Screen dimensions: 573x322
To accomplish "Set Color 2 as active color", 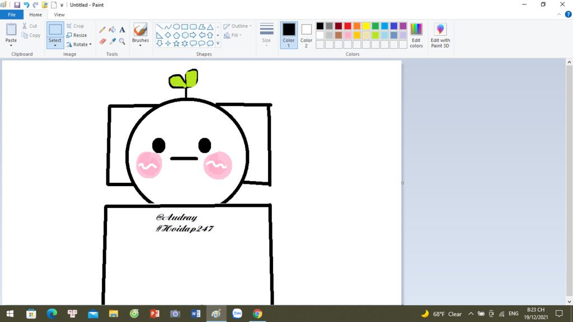I will pyautogui.click(x=306, y=35).
